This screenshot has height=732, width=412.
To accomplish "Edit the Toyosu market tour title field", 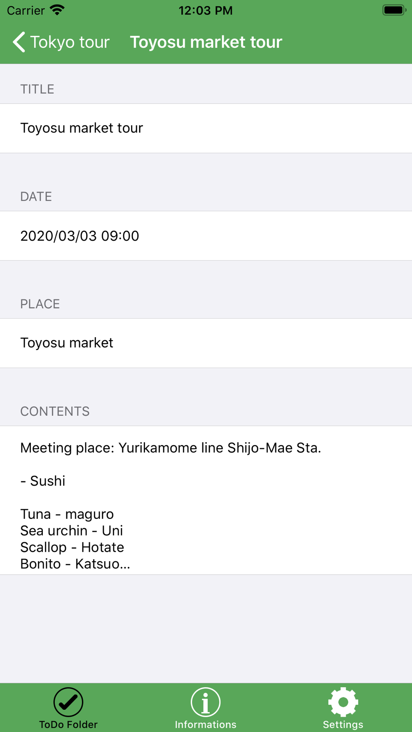I will (206, 128).
